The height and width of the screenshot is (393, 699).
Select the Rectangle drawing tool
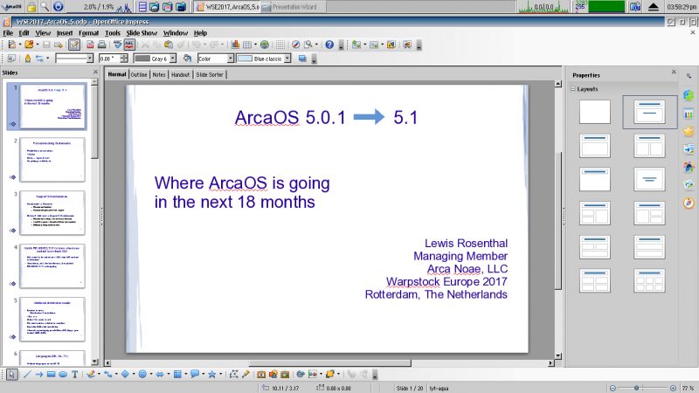pyautogui.click(x=52, y=374)
